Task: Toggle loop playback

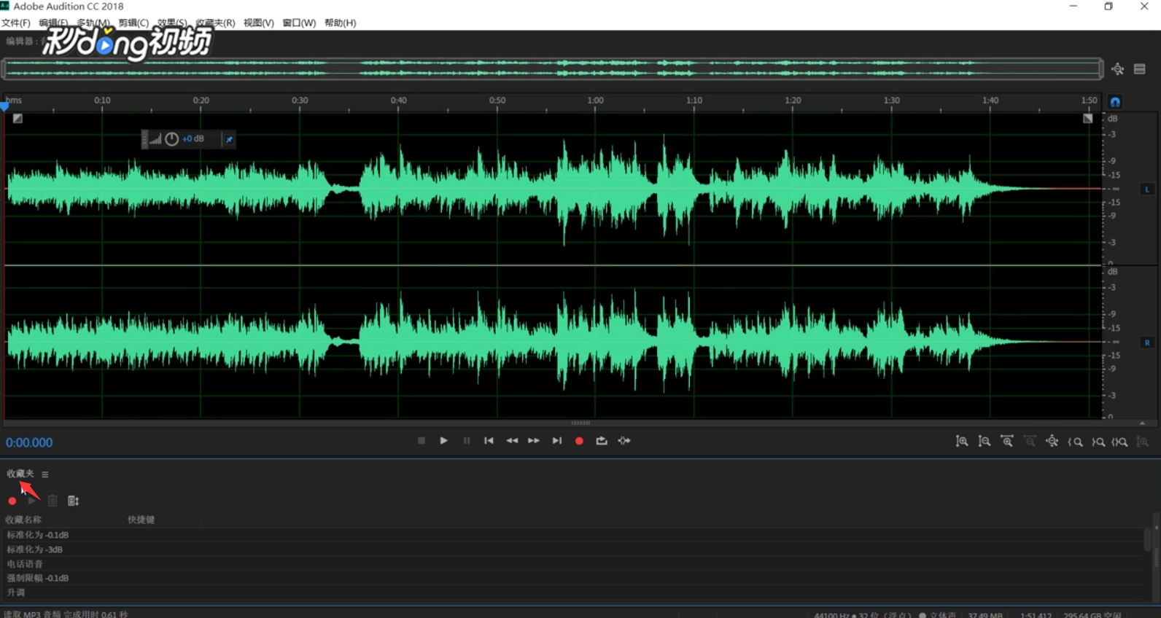Action: [602, 441]
